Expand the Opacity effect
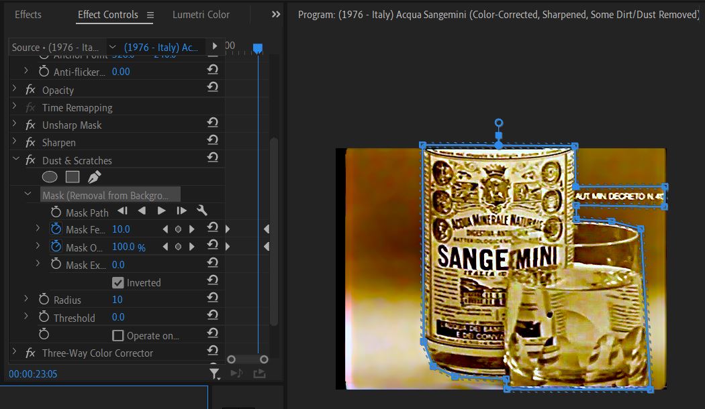This screenshot has width=705, height=409. click(x=14, y=88)
